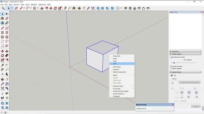The image size is (204, 114).
Task: Click Project textures from photo button
Action: point(190,82)
